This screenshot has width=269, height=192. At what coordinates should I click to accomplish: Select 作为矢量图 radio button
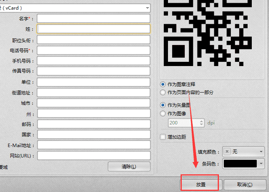pos(163,105)
